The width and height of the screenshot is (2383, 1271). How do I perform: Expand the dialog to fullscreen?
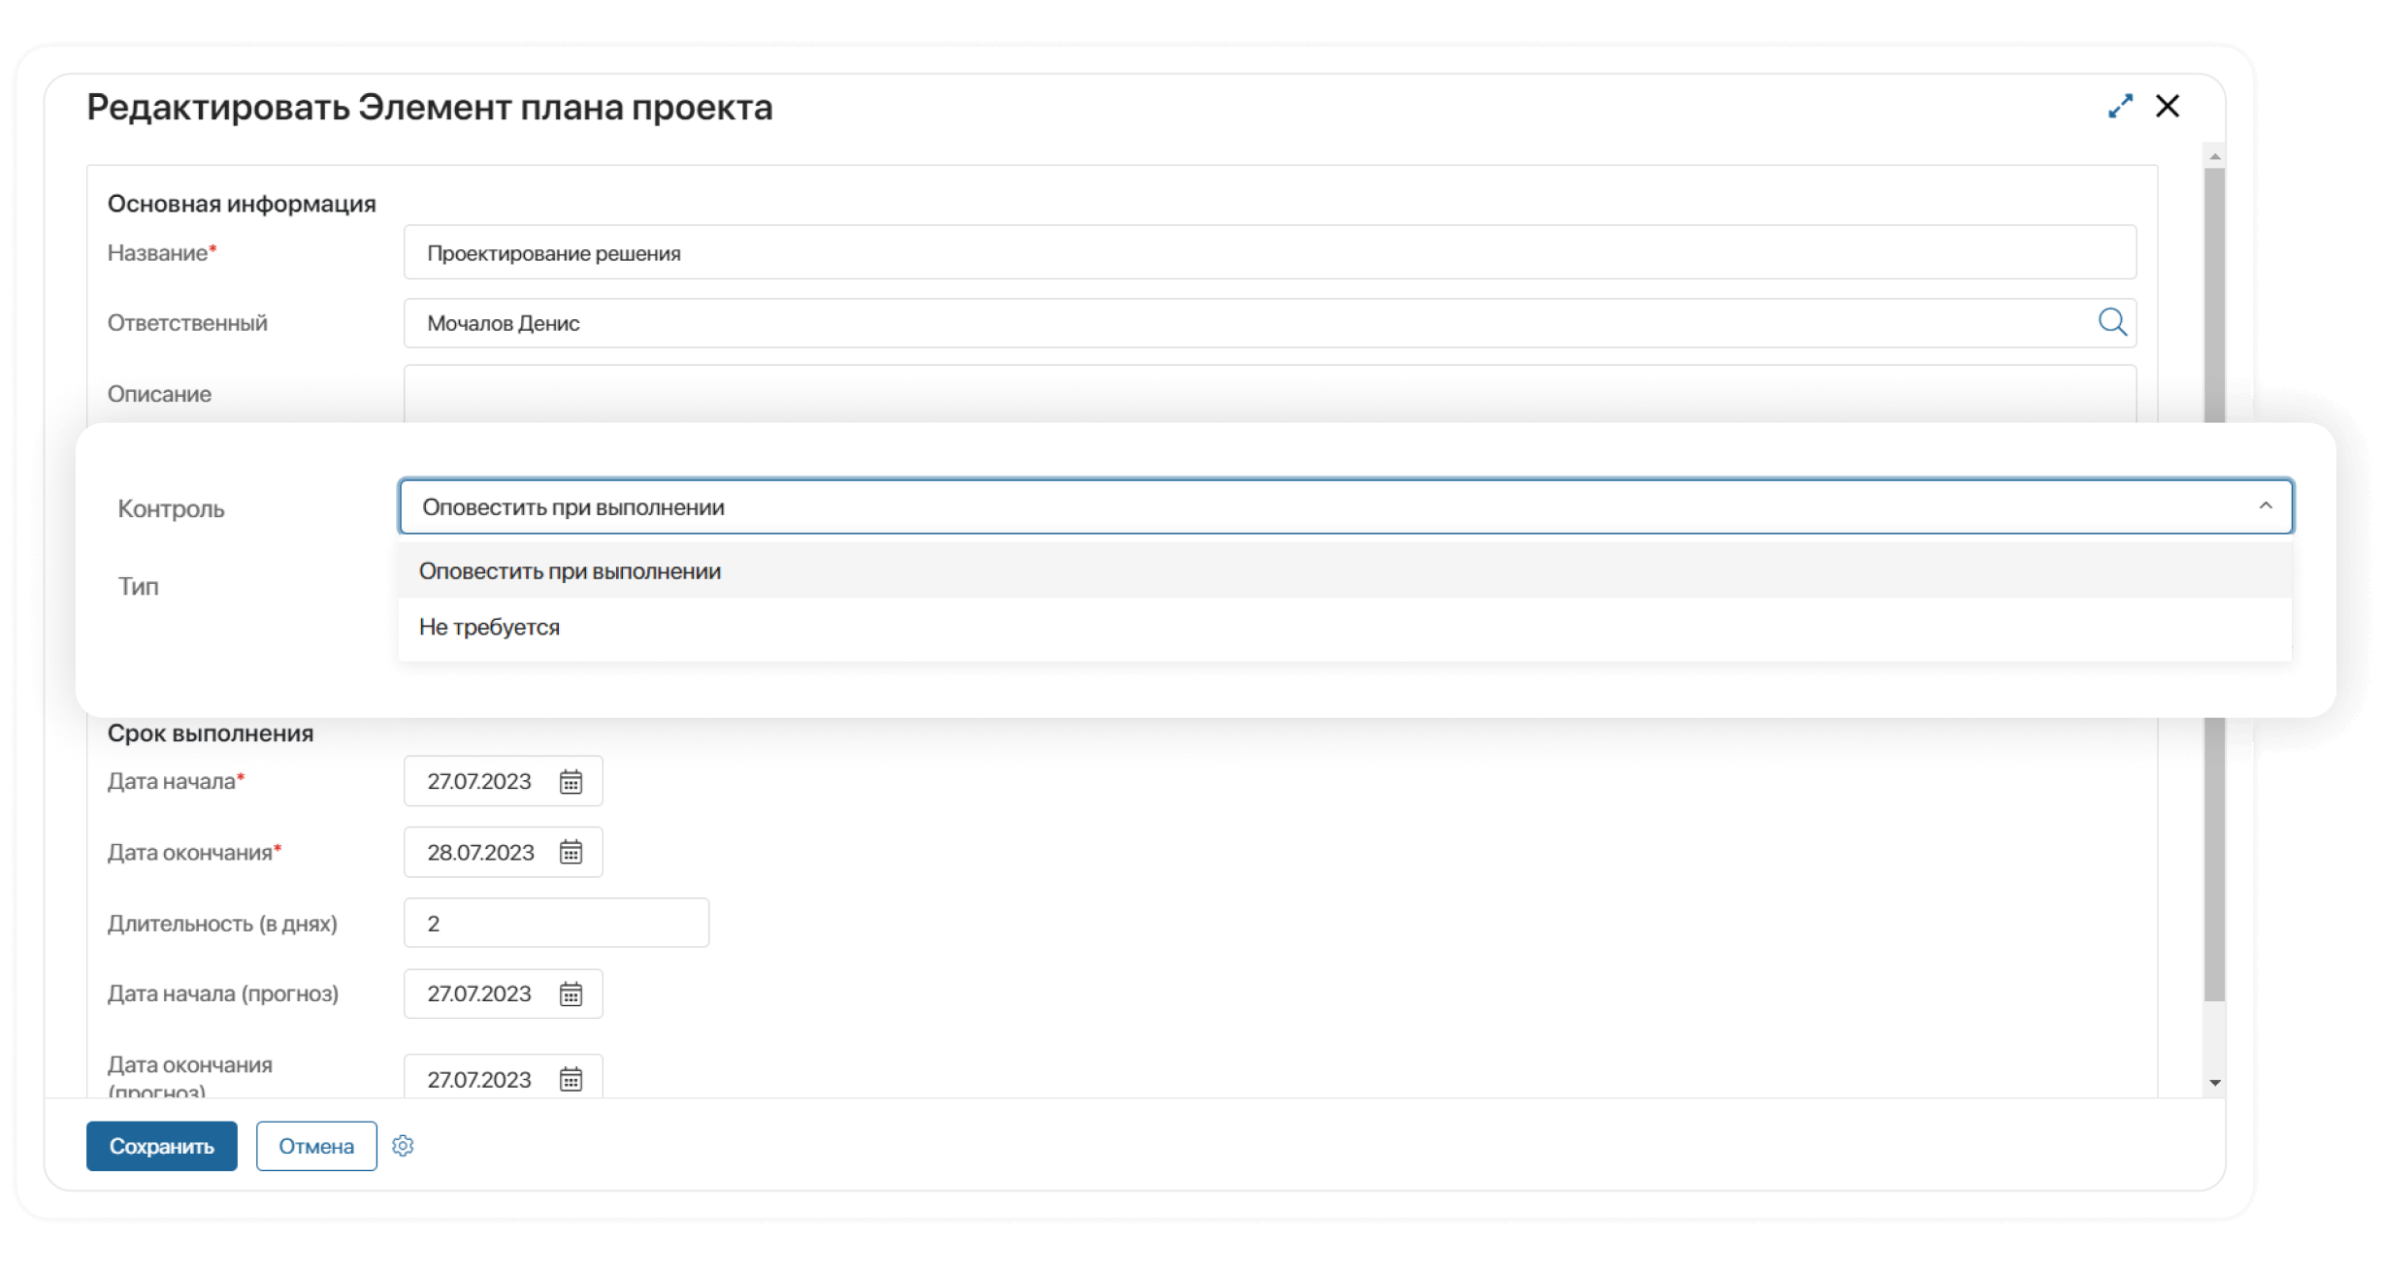point(2121,107)
